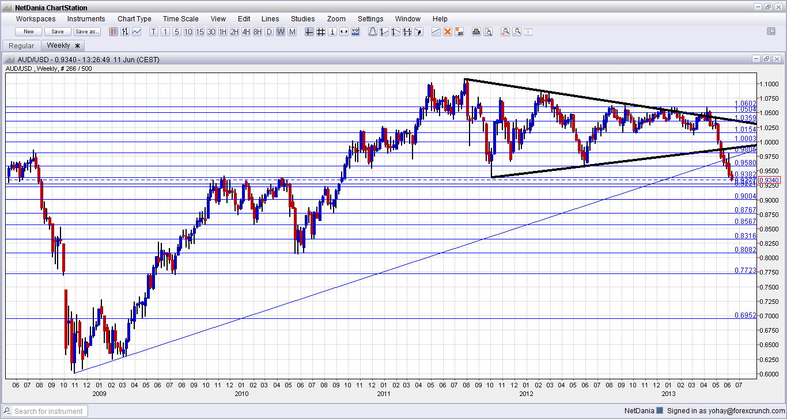Click the Save as.. button
The image size is (787, 419).
click(88, 32)
